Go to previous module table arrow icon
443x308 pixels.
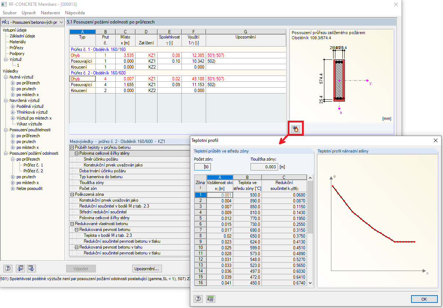(21, 268)
